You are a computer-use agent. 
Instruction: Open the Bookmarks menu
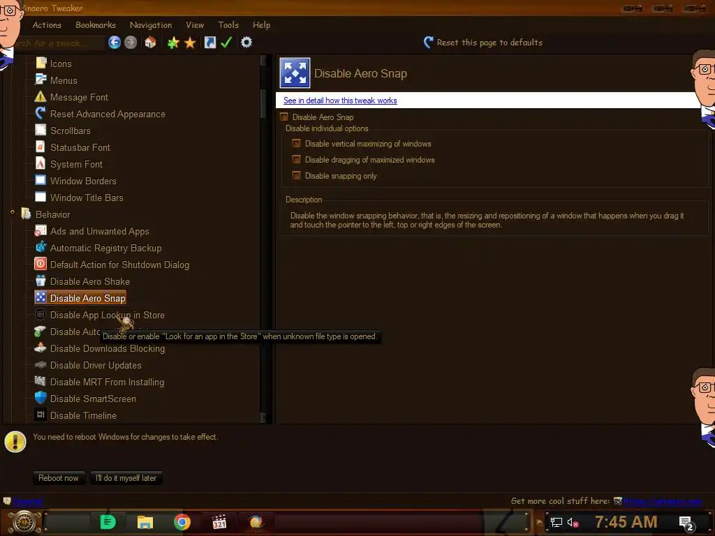96,25
